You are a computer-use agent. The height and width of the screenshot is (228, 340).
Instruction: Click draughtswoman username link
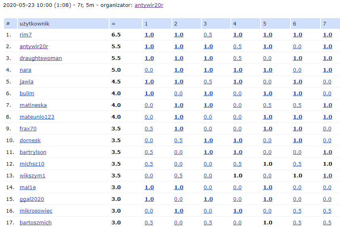(x=41, y=58)
